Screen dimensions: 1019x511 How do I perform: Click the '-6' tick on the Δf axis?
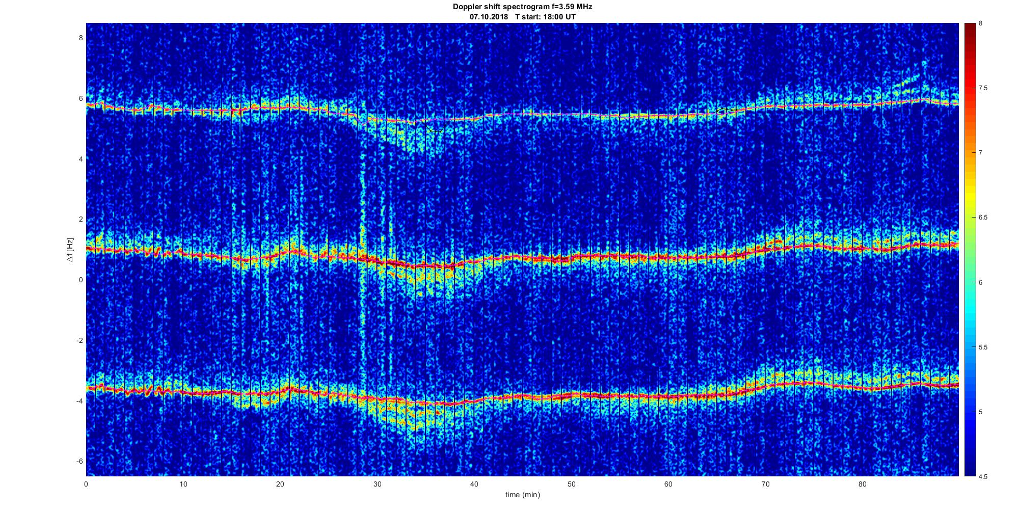click(79, 462)
